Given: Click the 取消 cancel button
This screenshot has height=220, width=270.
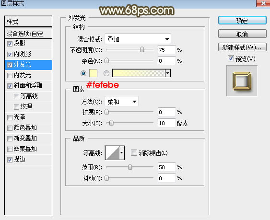Looking at the screenshot, I should 242,34.
